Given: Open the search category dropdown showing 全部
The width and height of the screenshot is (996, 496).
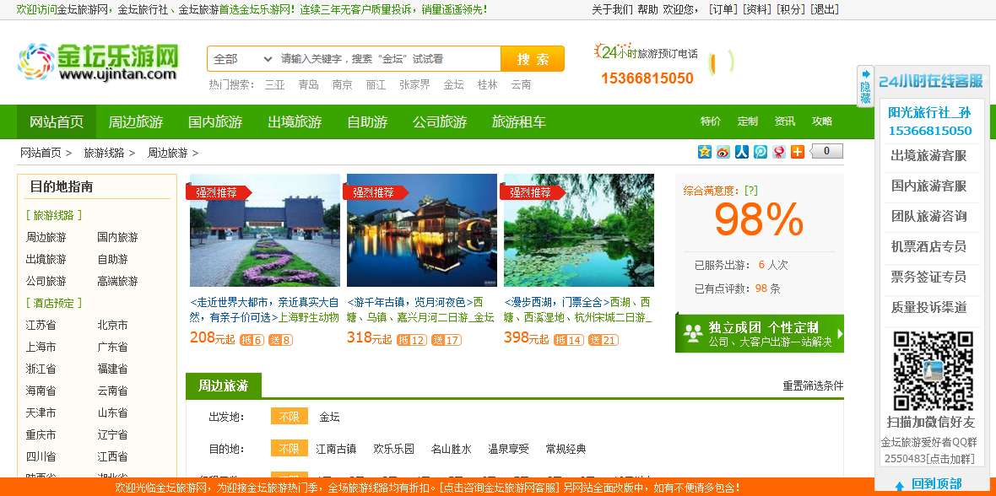Looking at the screenshot, I should pyautogui.click(x=239, y=59).
